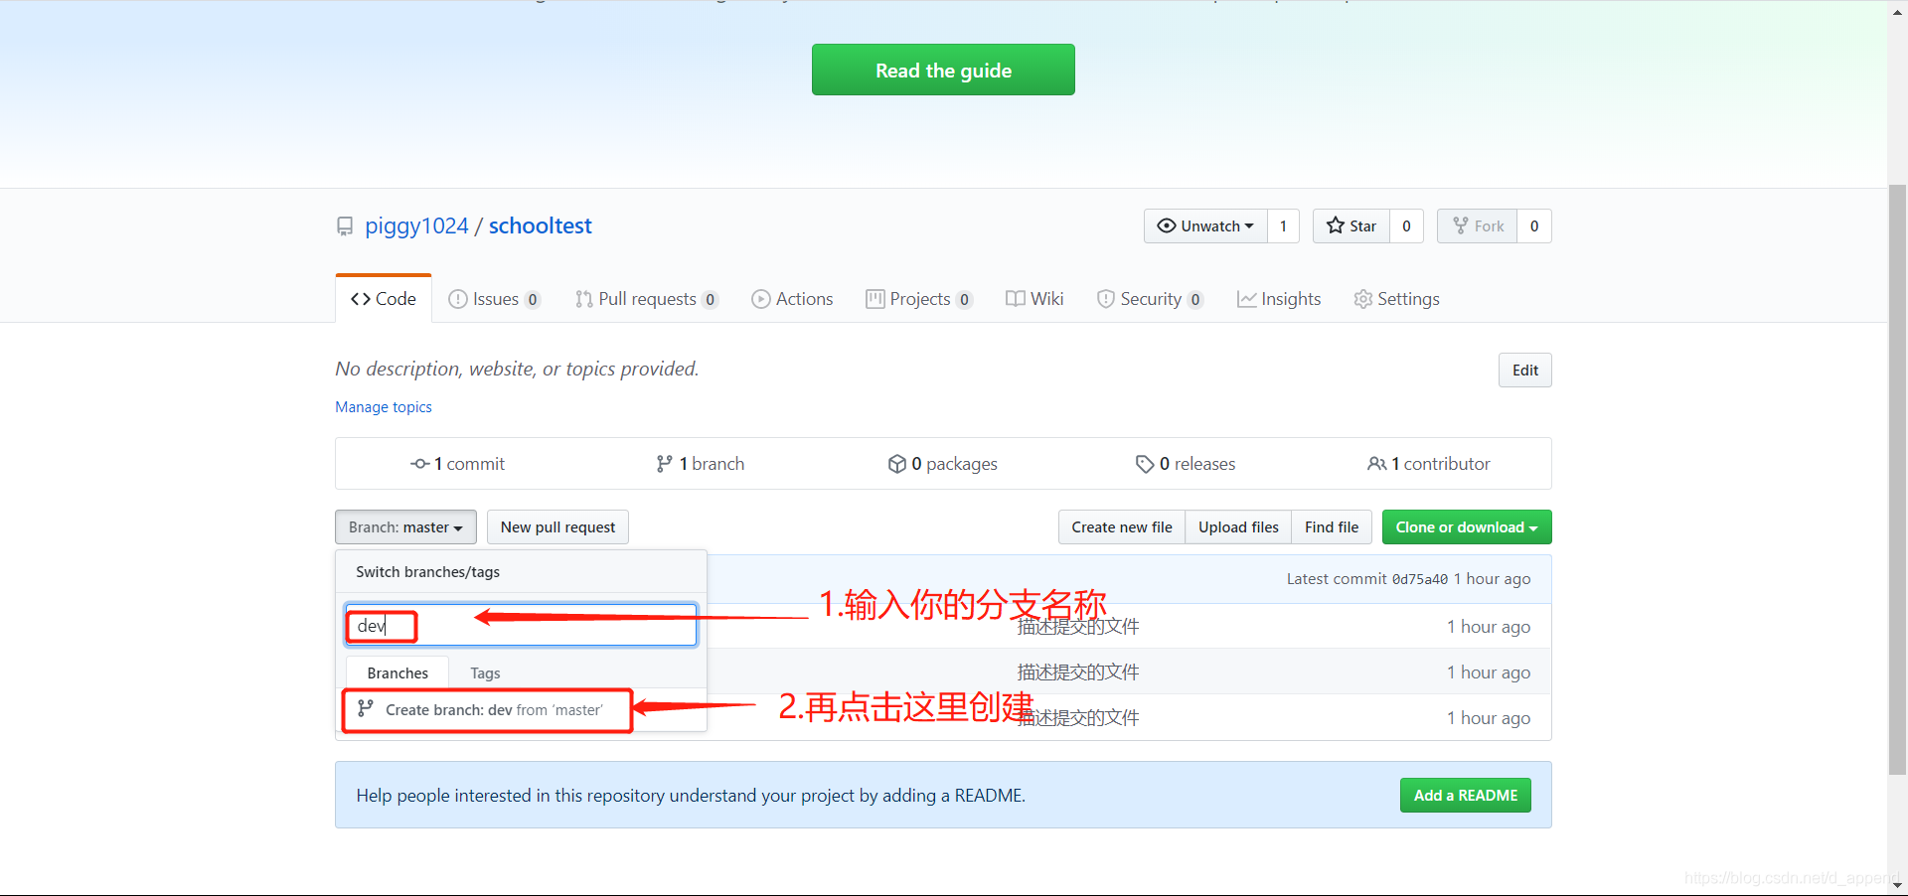View the Insights tab
Screen dimensions: 1908x896
pos(1279,299)
